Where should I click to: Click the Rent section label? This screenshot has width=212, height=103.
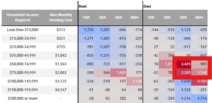tap(83, 6)
